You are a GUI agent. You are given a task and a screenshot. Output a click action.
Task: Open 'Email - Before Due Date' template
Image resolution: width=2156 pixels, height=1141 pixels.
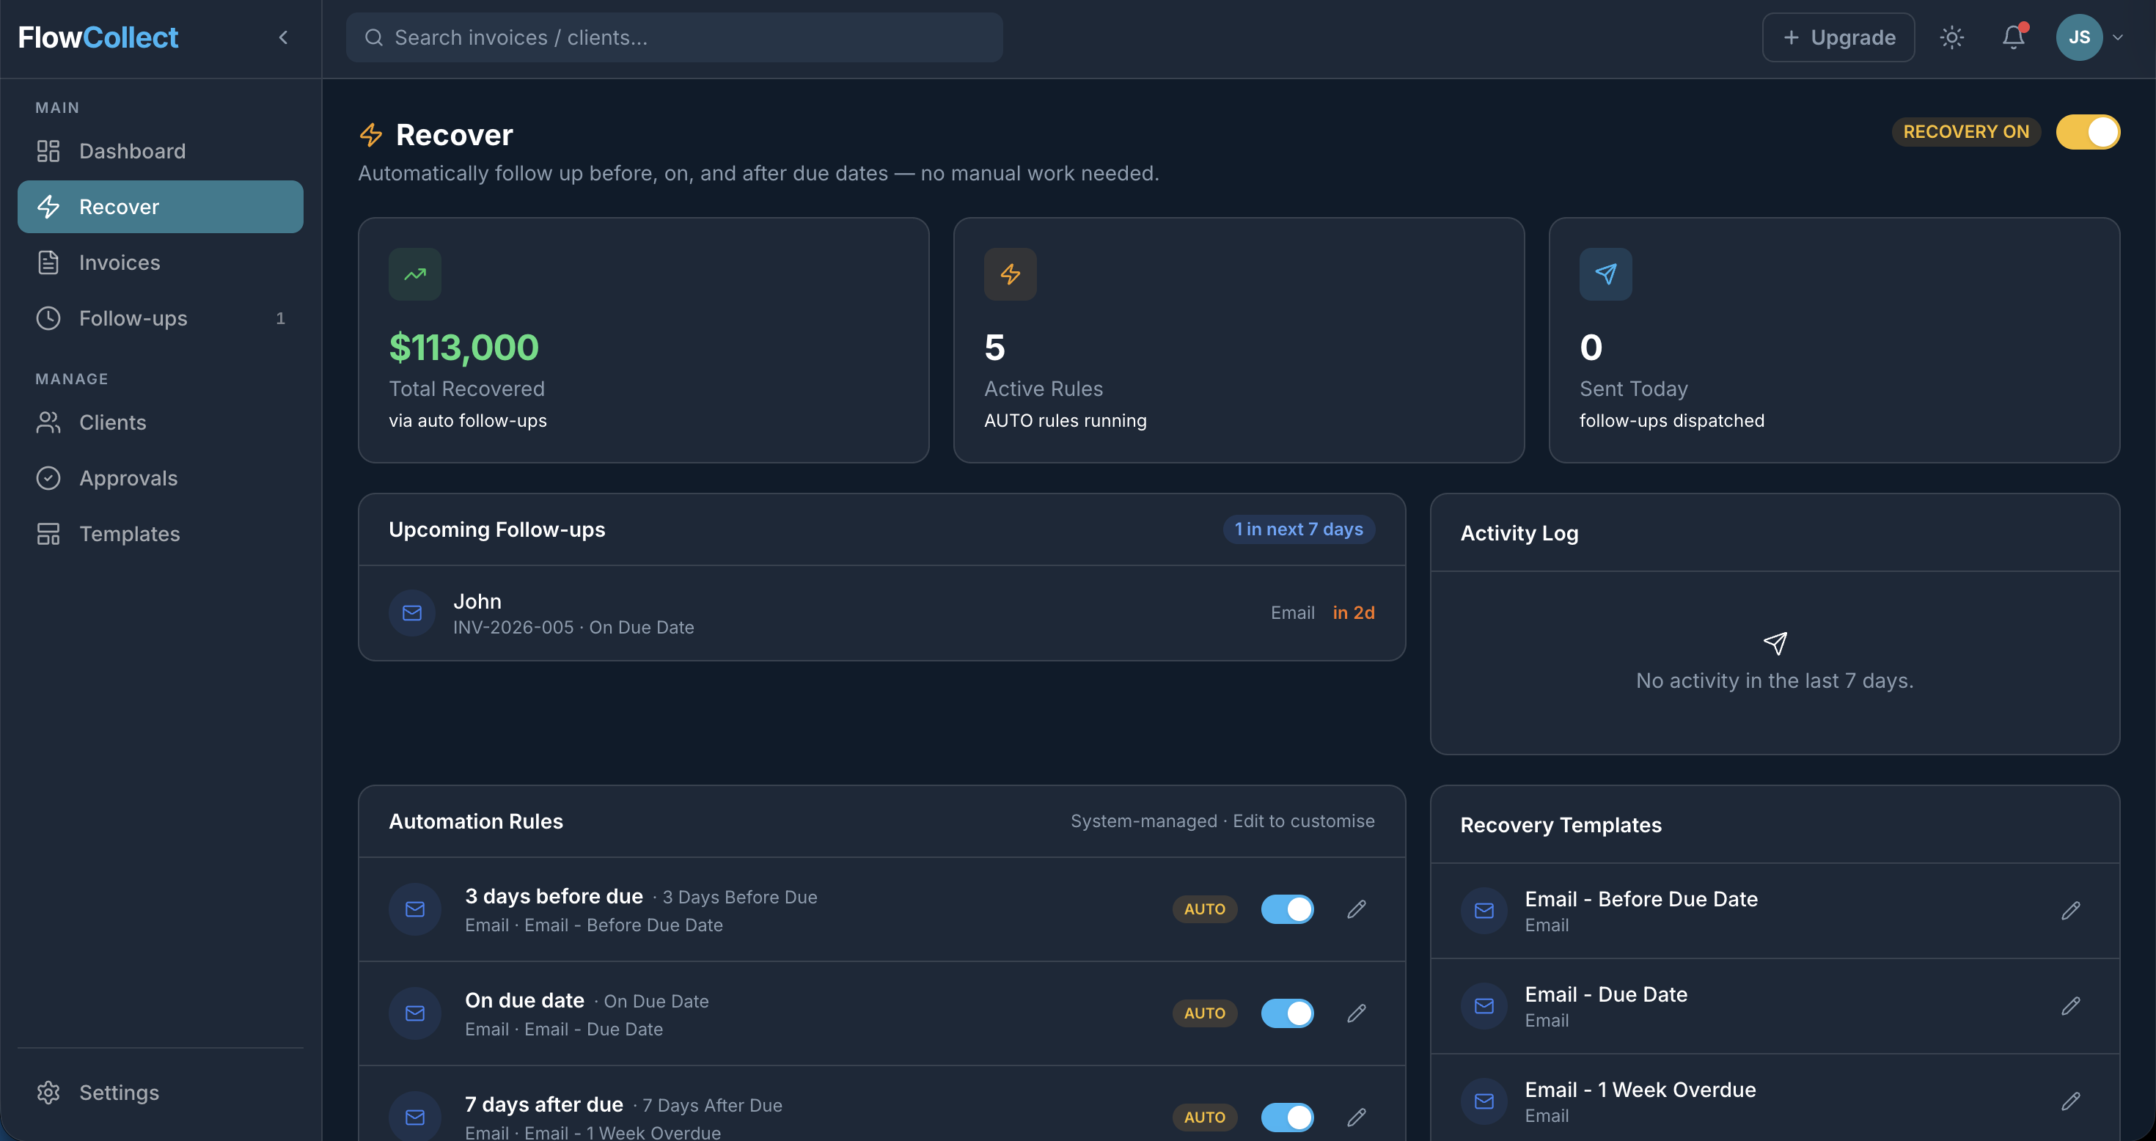click(1775, 911)
